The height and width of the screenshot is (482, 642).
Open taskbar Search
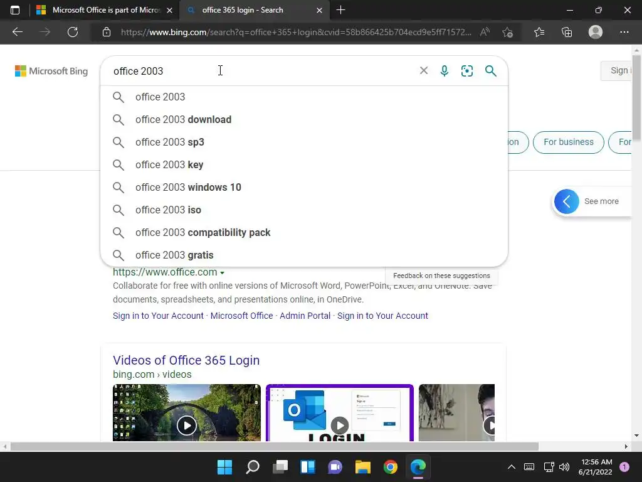point(252,467)
